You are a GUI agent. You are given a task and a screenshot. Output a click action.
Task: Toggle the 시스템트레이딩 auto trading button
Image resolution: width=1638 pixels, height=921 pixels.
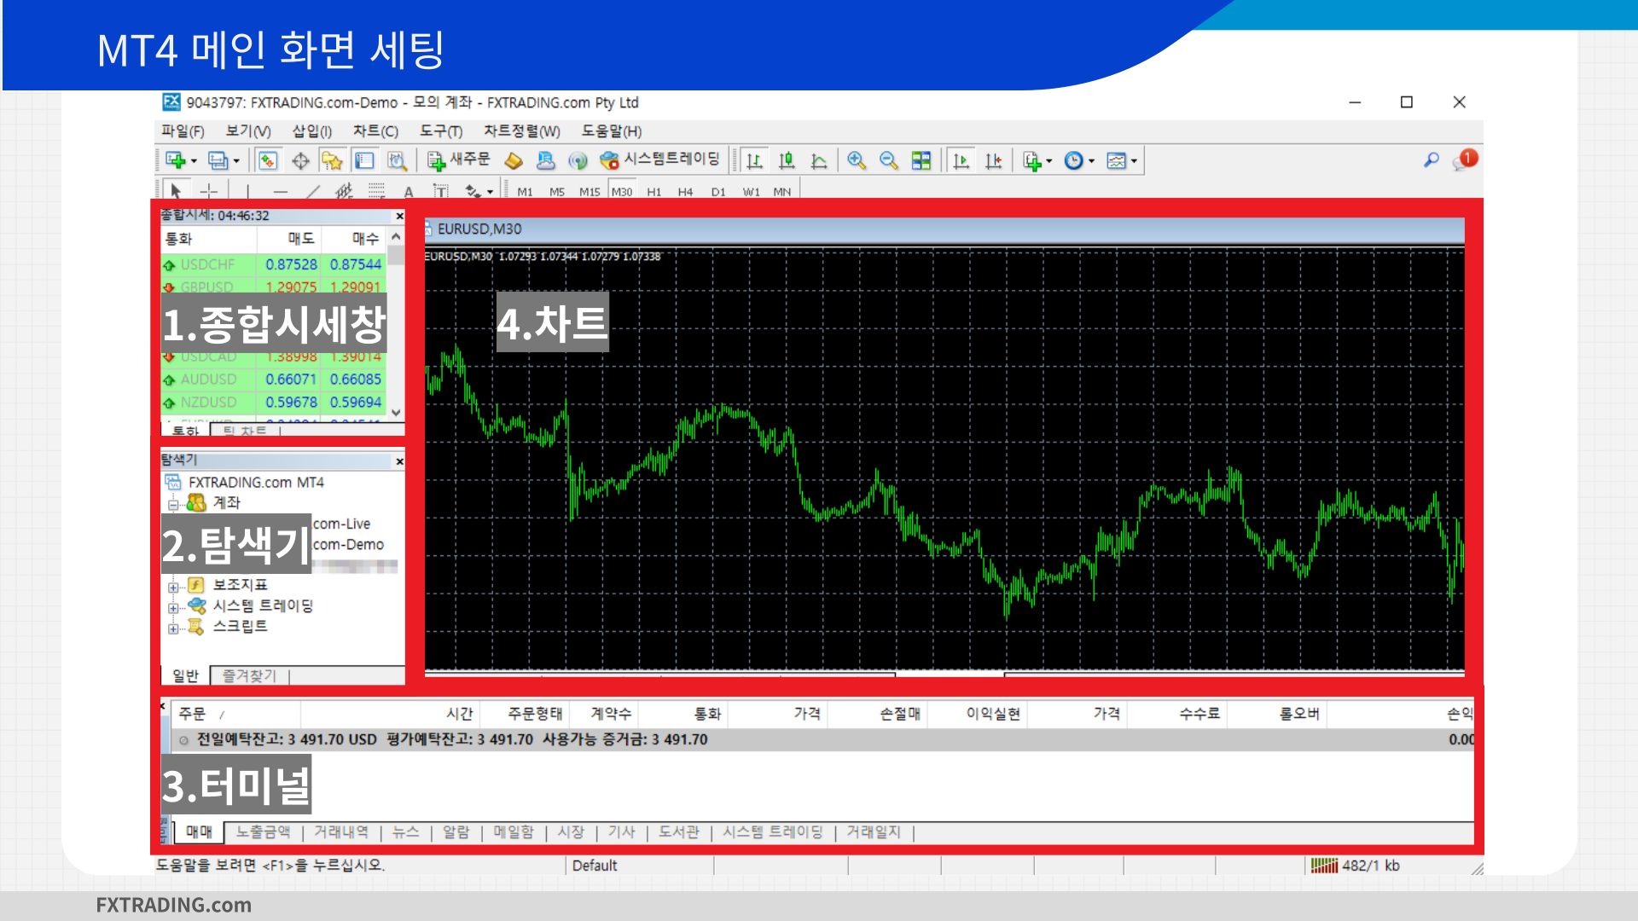click(659, 159)
